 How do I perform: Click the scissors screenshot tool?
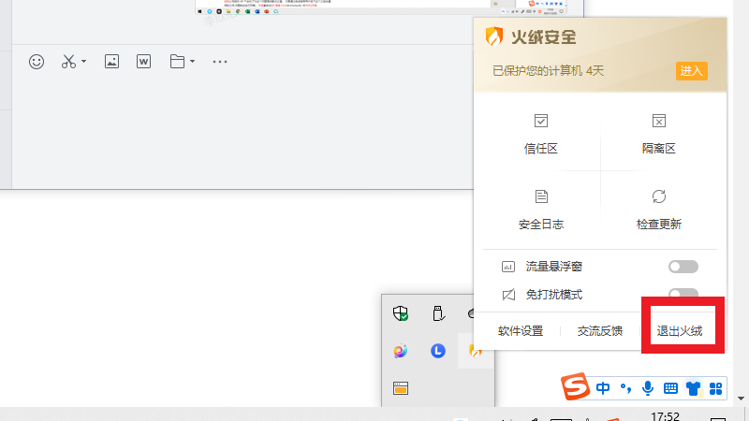68,62
